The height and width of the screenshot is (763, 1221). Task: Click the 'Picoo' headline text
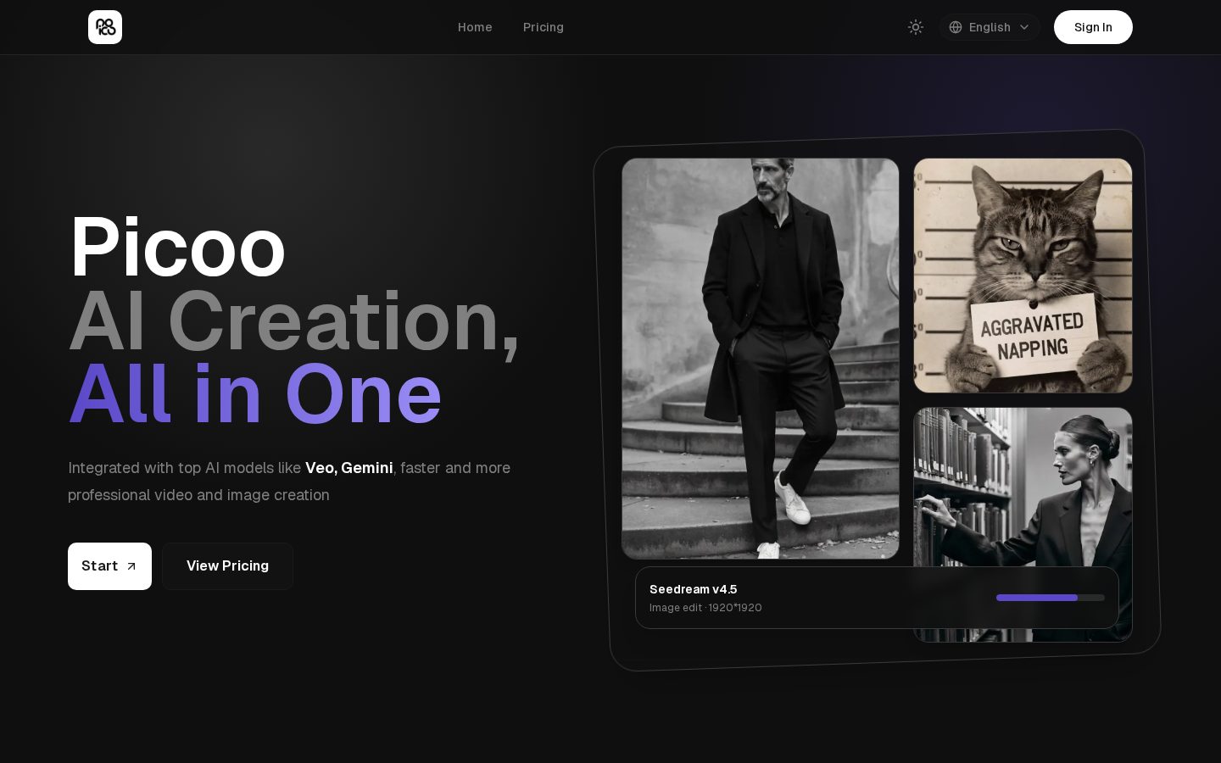click(176, 248)
